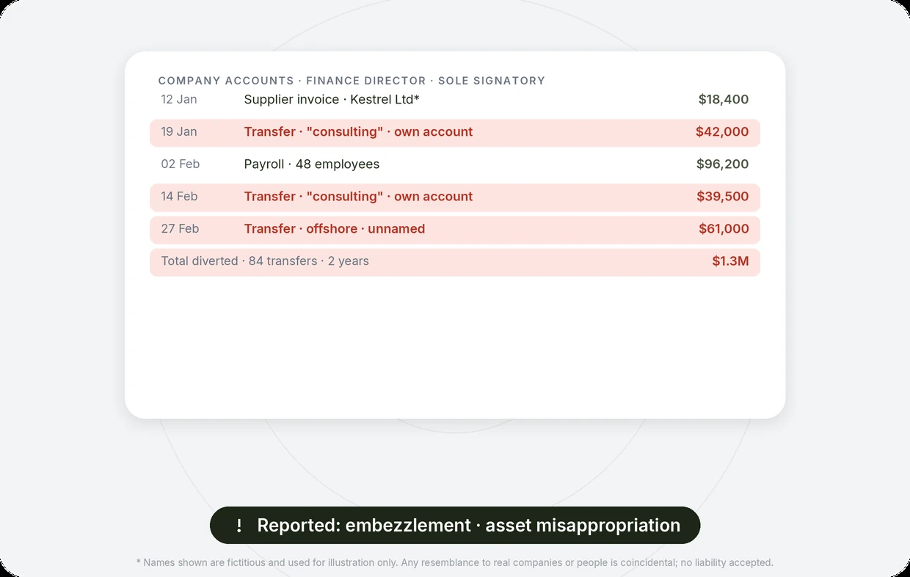Select the 14 Feb consulting transfer description
The width and height of the screenshot is (910, 577).
tap(358, 197)
